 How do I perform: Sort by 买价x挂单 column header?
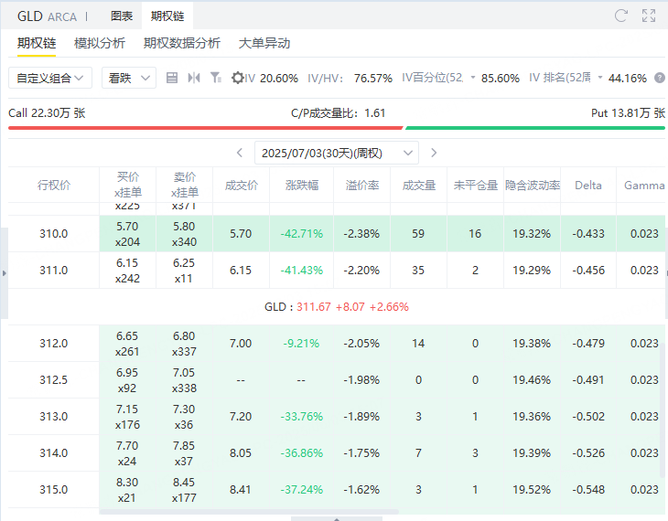(x=128, y=186)
